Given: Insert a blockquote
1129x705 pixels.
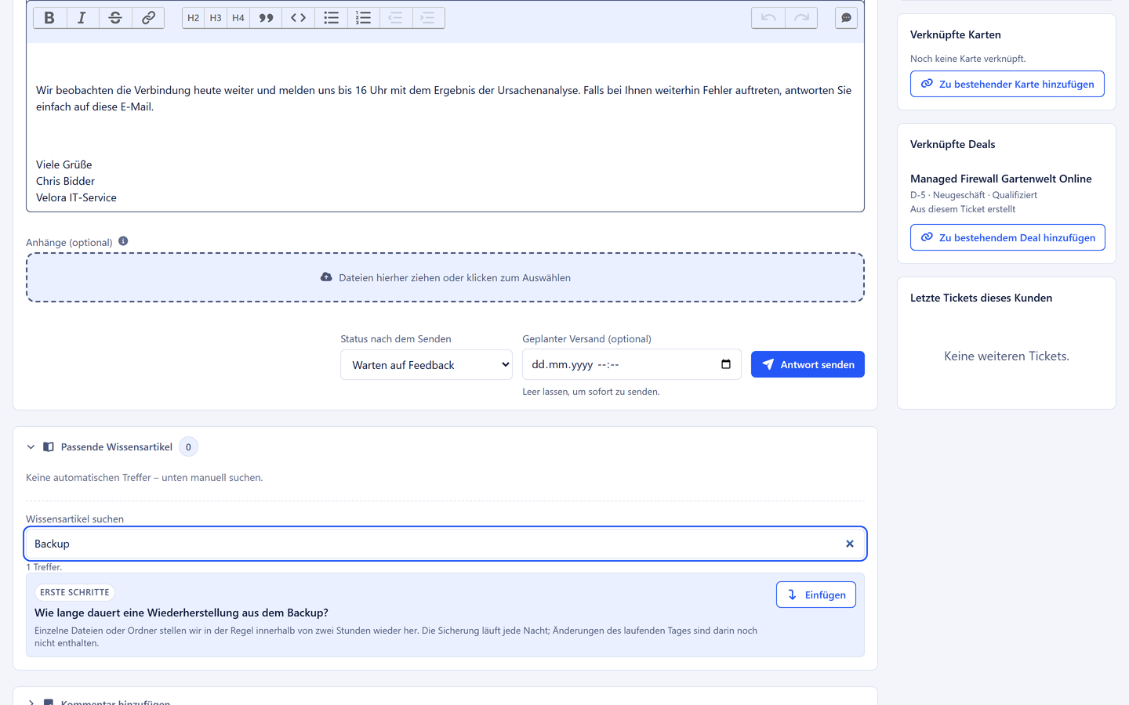Looking at the screenshot, I should pyautogui.click(x=266, y=18).
